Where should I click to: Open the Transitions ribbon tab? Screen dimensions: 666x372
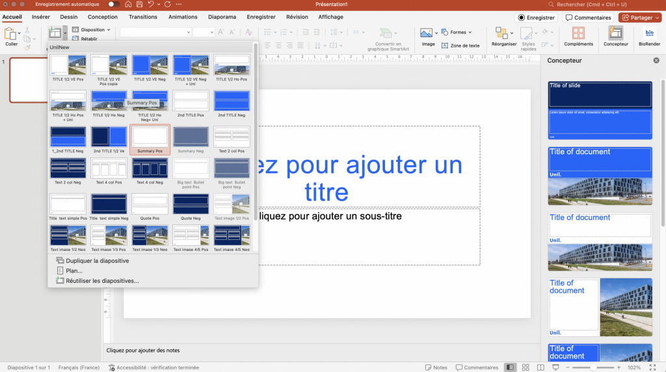click(x=142, y=17)
